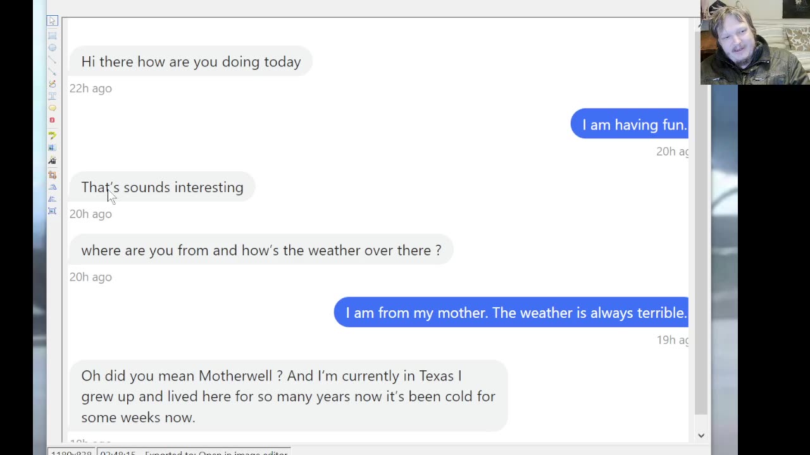This screenshot has width=810, height=455.
Task: Rotate image with first rotate icon
Action: pyautogui.click(x=53, y=186)
